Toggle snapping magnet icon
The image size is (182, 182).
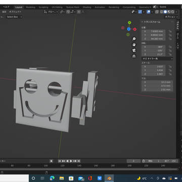68,12
